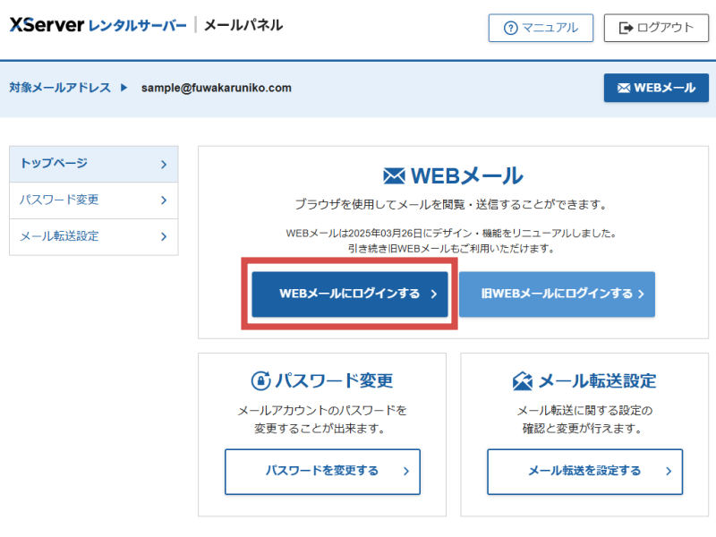The width and height of the screenshot is (716, 537).
Task: Click the padlock icon beside パスワード変更 heading
Action: pyautogui.click(x=260, y=380)
